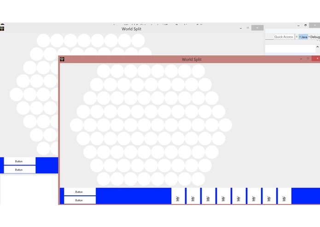Select the last narrow button in the bottom bar

[285, 196]
